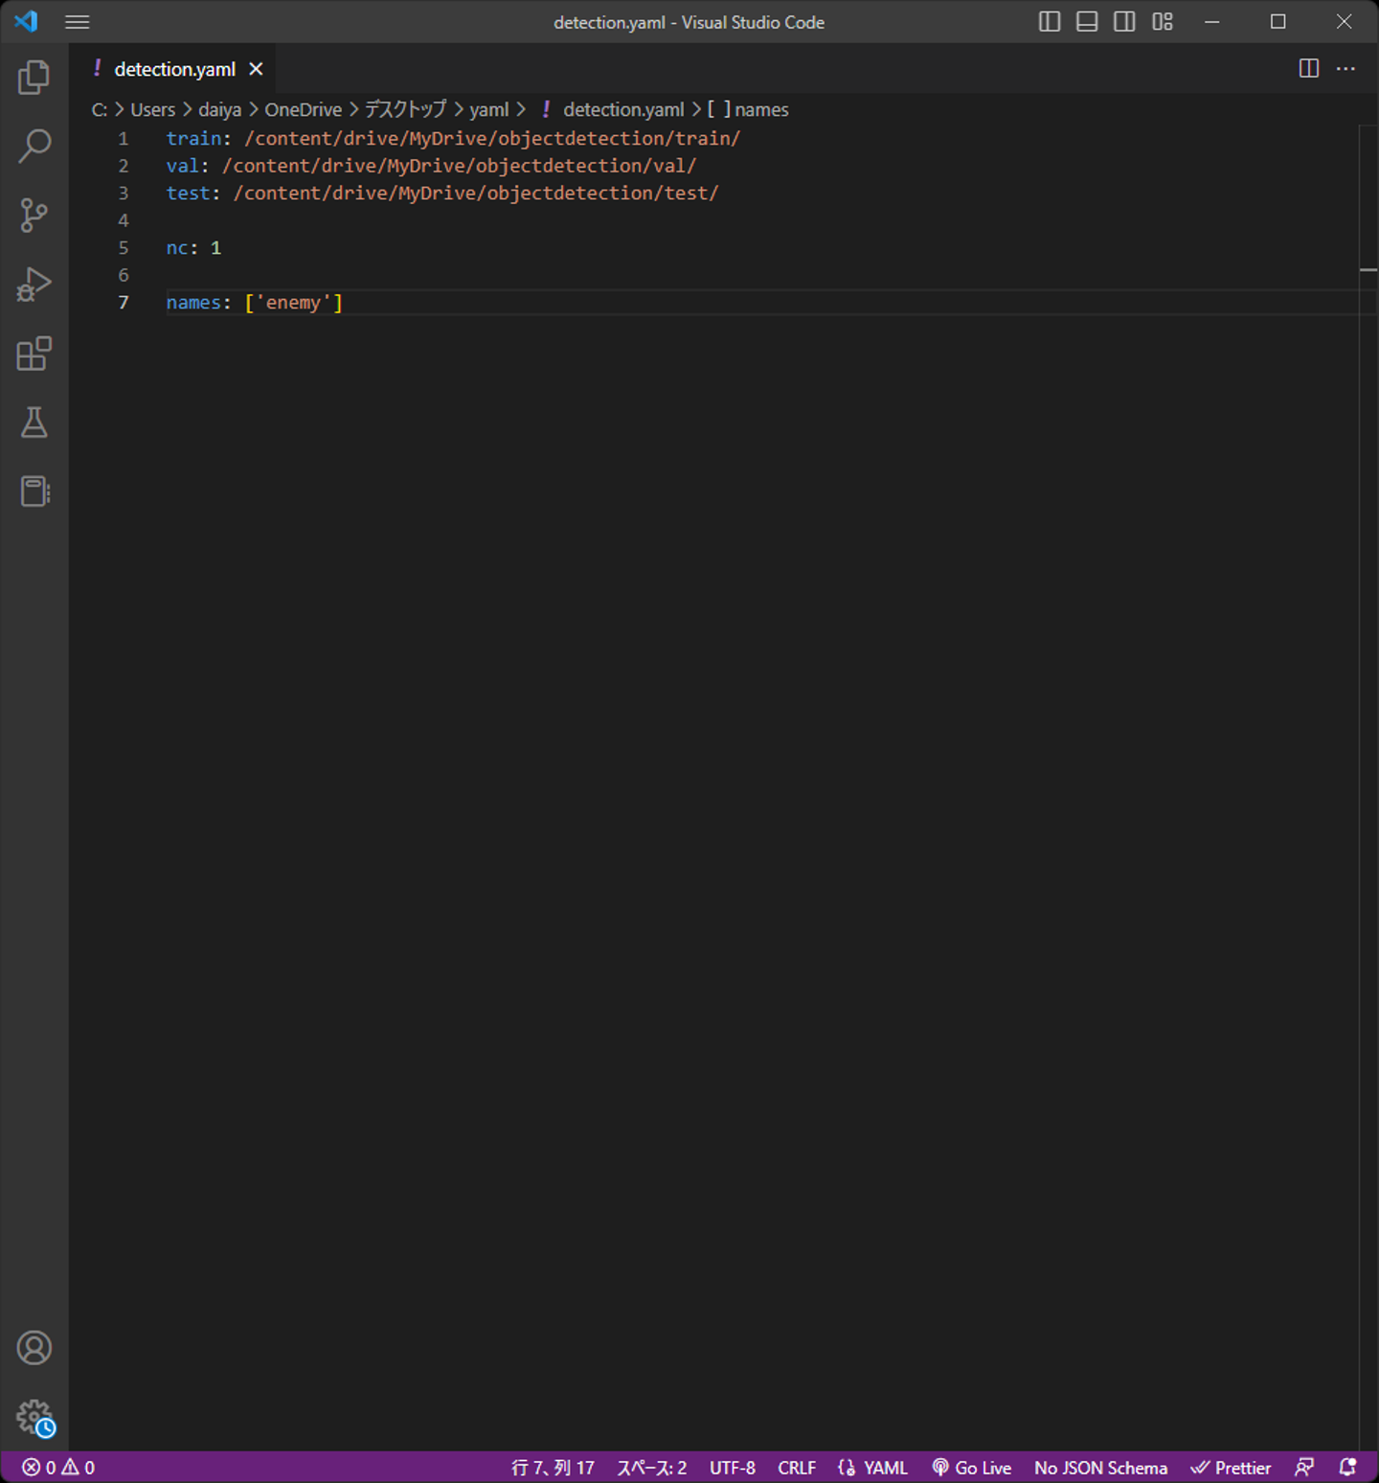Open Source Control view
Image resolution: width=1379 pixels, height=1483 pixels.
(x=34, y=216)
